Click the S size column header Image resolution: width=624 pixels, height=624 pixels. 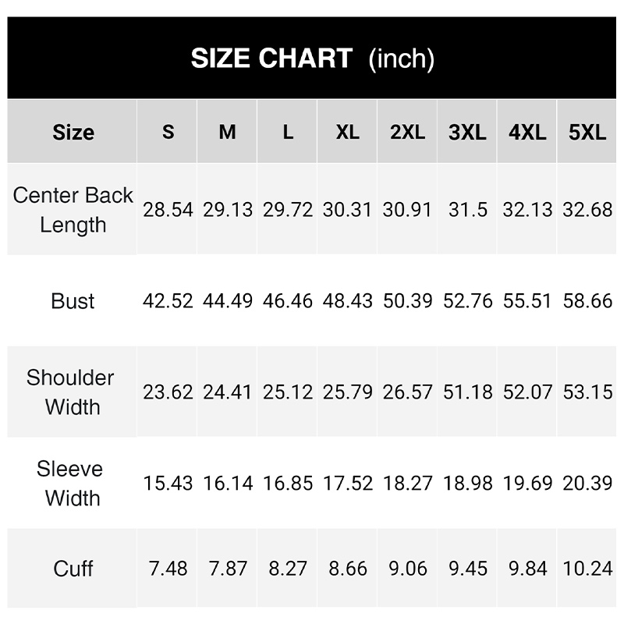(x=167, y=132)
